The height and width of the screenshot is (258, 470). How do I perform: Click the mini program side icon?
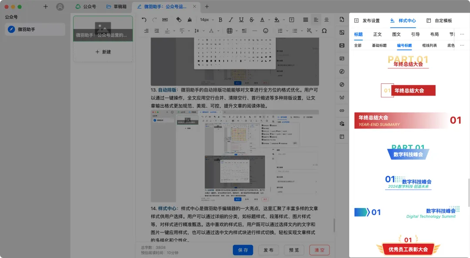342,84
